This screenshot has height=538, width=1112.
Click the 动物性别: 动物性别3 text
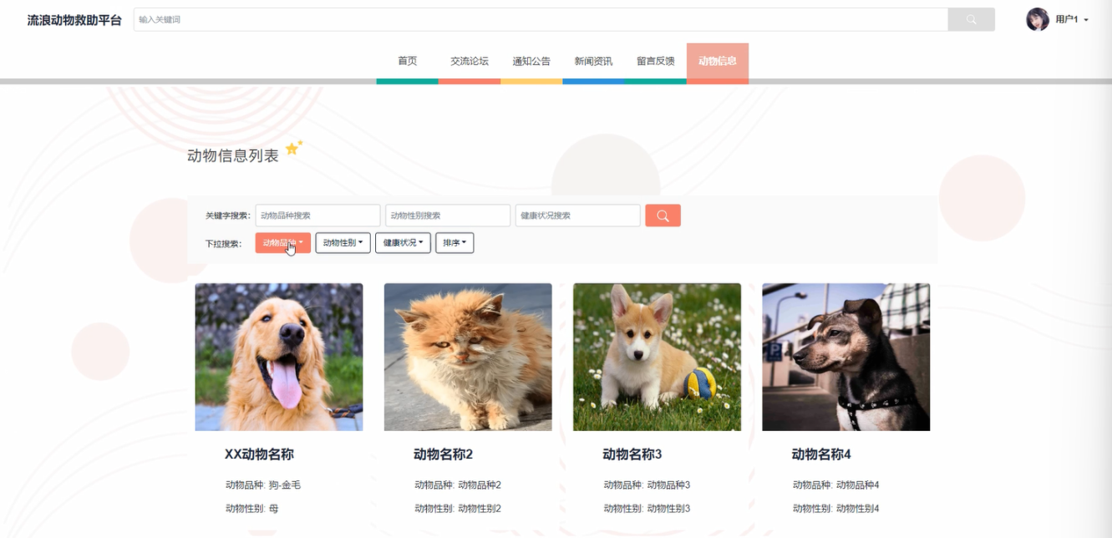point(647,508)
